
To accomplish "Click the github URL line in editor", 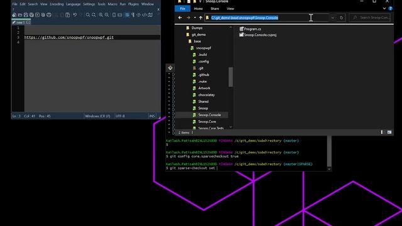I will click(69, 38).
